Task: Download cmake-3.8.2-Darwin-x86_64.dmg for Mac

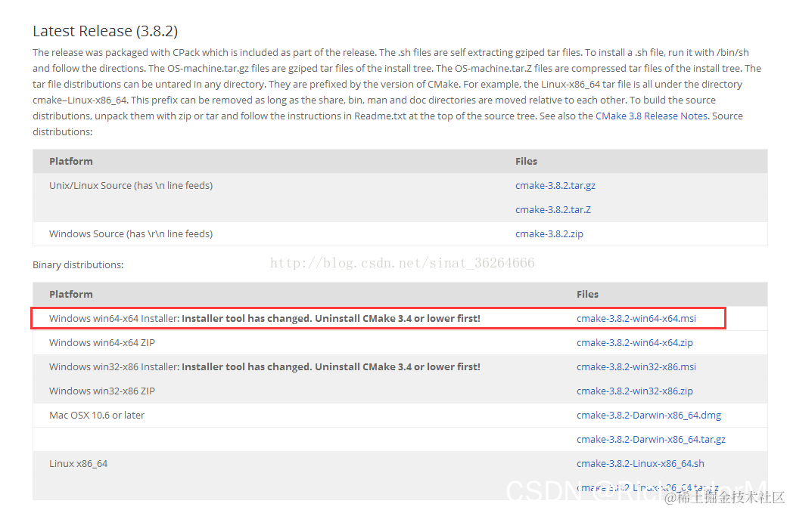Action: click(x=649, y=415)
